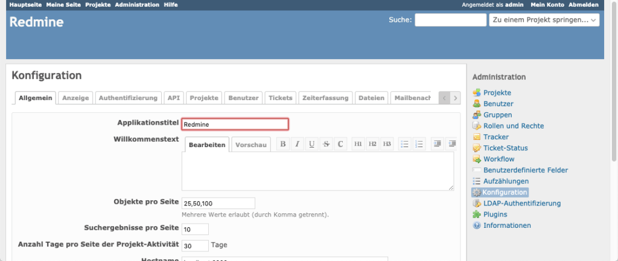The height and width of the screenshot is (261, 618).
Task: Go to Hauptseite in top menu
Action: pyautogui.click(x=25, y=5)
